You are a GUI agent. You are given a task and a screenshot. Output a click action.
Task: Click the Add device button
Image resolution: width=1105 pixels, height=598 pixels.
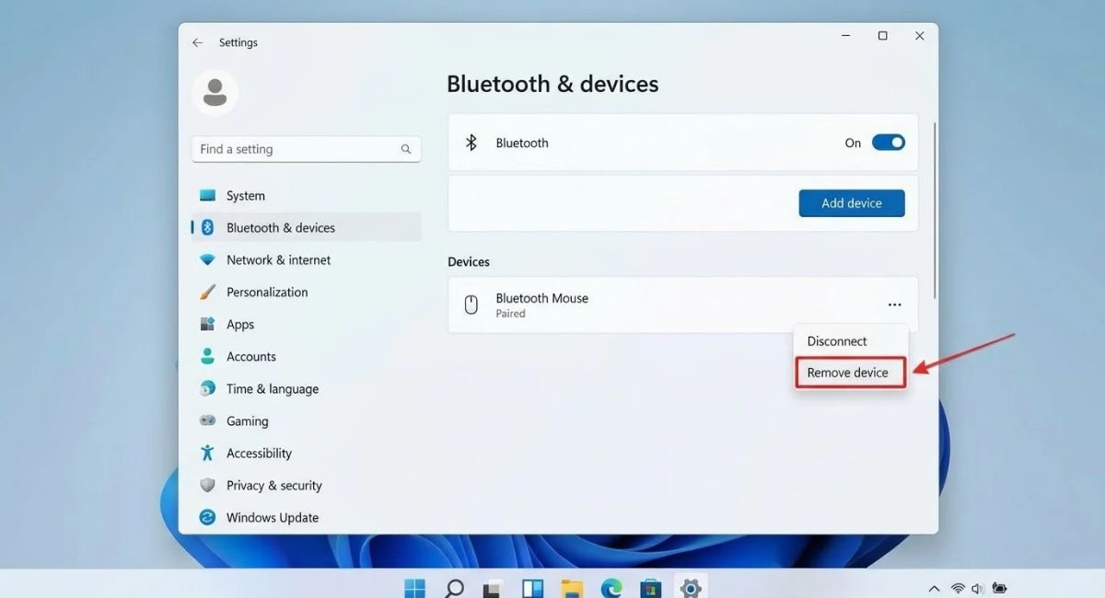[x=852, y=203]
